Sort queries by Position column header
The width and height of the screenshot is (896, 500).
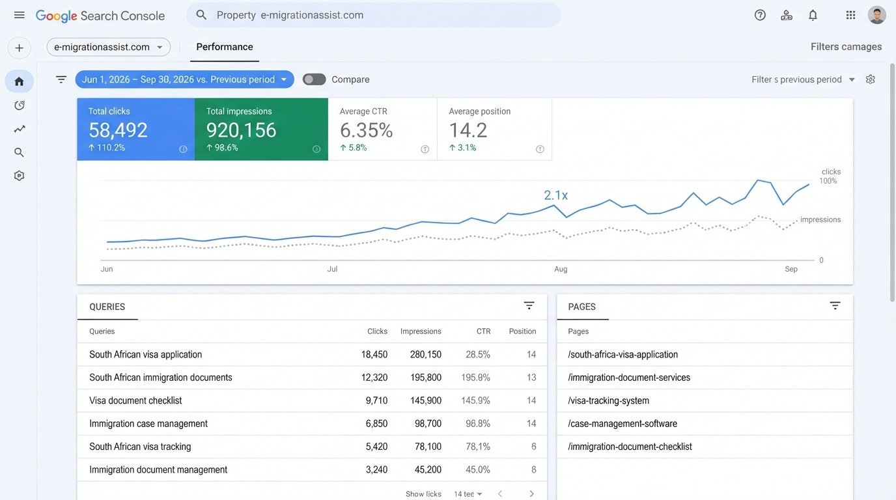point(522,331)
